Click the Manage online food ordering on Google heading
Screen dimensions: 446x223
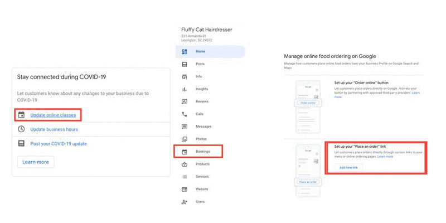click(330, 56)
